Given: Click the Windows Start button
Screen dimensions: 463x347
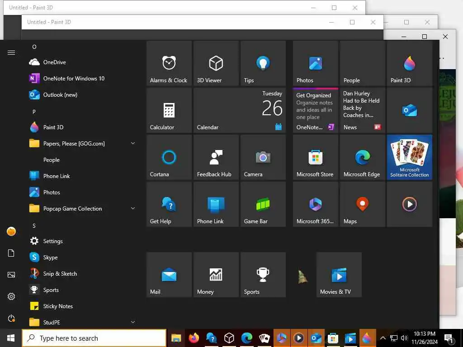Looking at the screenshot, I should click(11, 338).
